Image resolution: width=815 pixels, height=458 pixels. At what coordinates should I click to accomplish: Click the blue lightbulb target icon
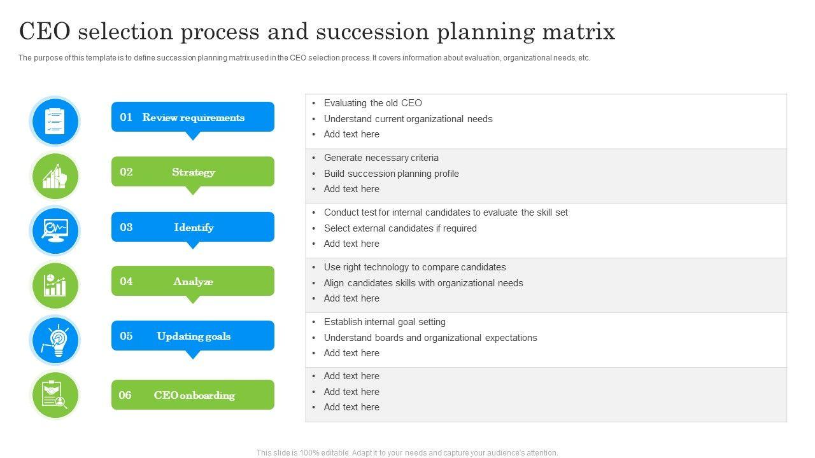(x=55, y=340)
